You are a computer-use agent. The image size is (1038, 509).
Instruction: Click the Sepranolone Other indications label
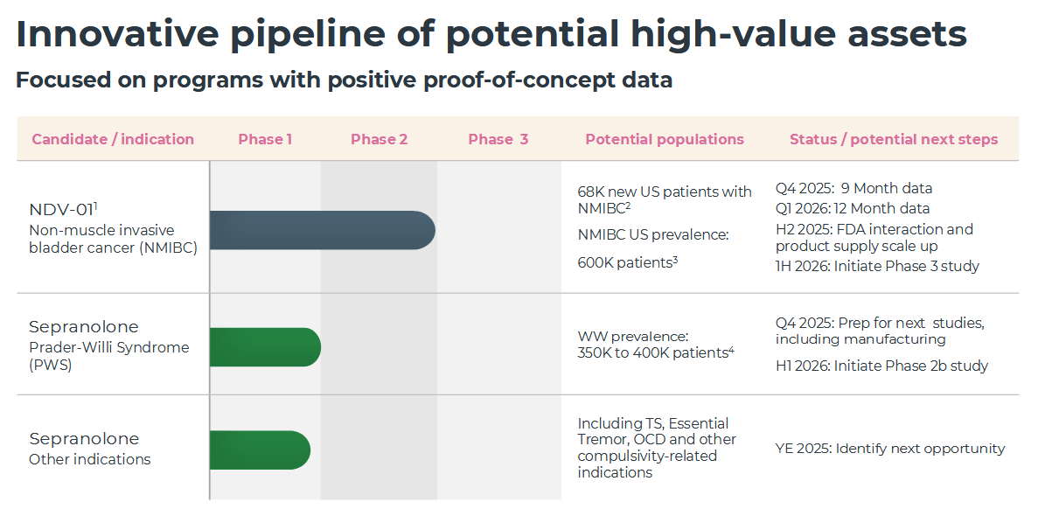[x=89, y=458]
